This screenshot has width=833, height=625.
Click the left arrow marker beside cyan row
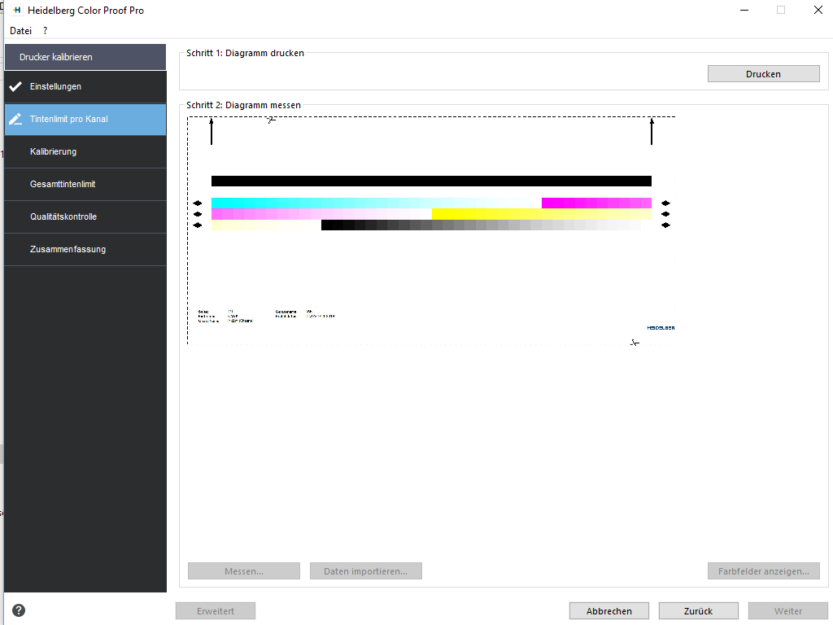198,203
